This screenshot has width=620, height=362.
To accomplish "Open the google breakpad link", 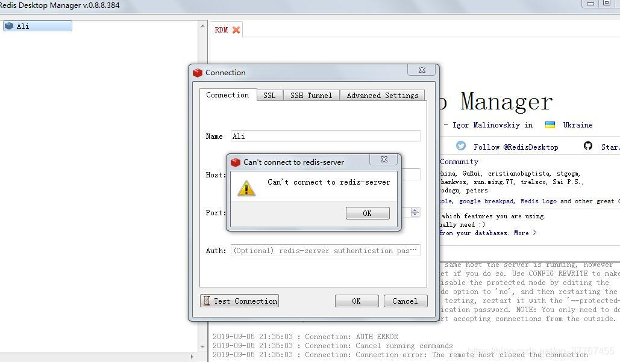I will tap(487, 201).
